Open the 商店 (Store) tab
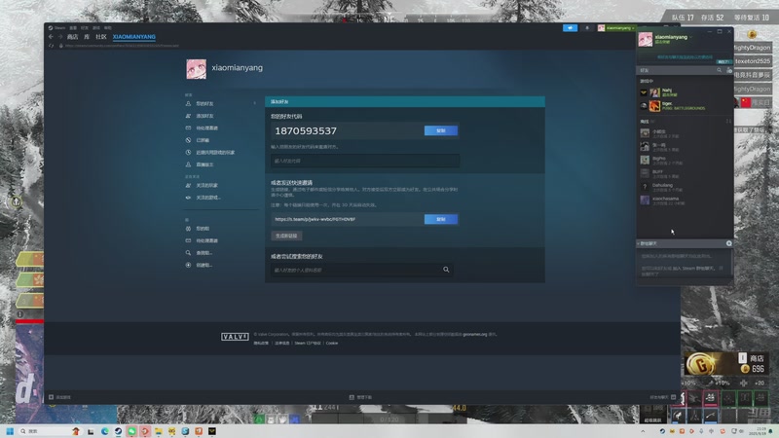Screen dimensions: 779x438 click(72, 37)
